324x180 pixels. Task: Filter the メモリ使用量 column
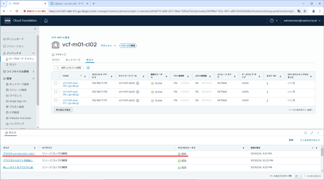[x=210, y=76]
